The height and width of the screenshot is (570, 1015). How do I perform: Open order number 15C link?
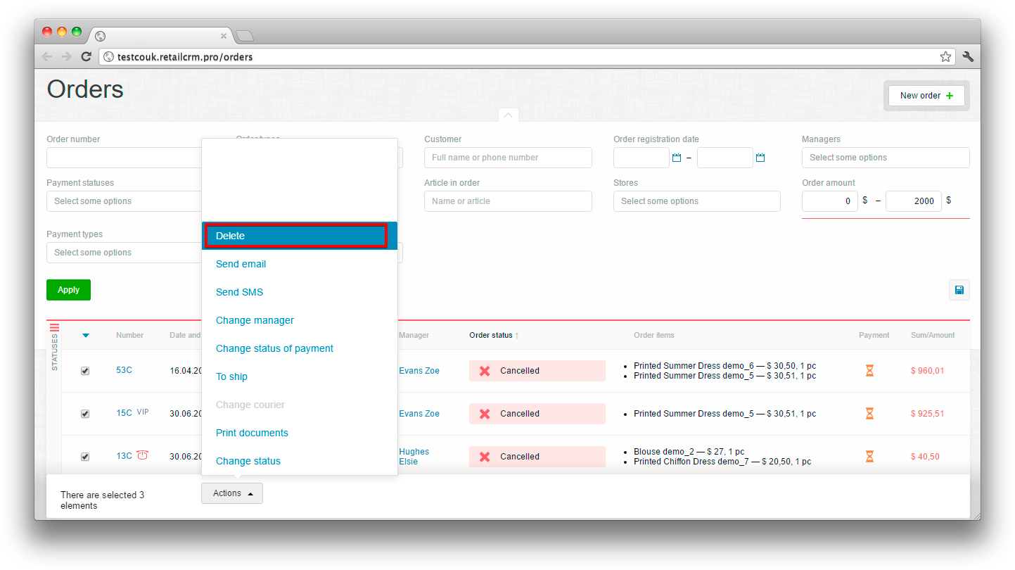124,413
